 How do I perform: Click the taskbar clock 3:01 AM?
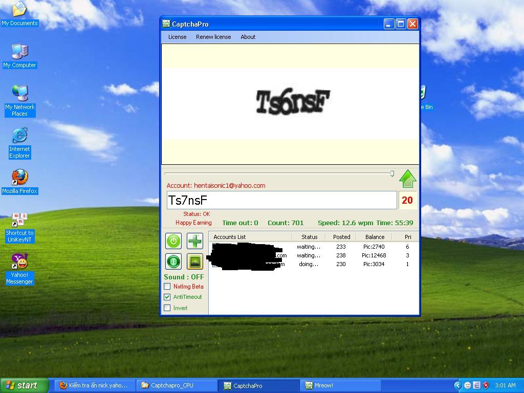(x=505, y=385)
